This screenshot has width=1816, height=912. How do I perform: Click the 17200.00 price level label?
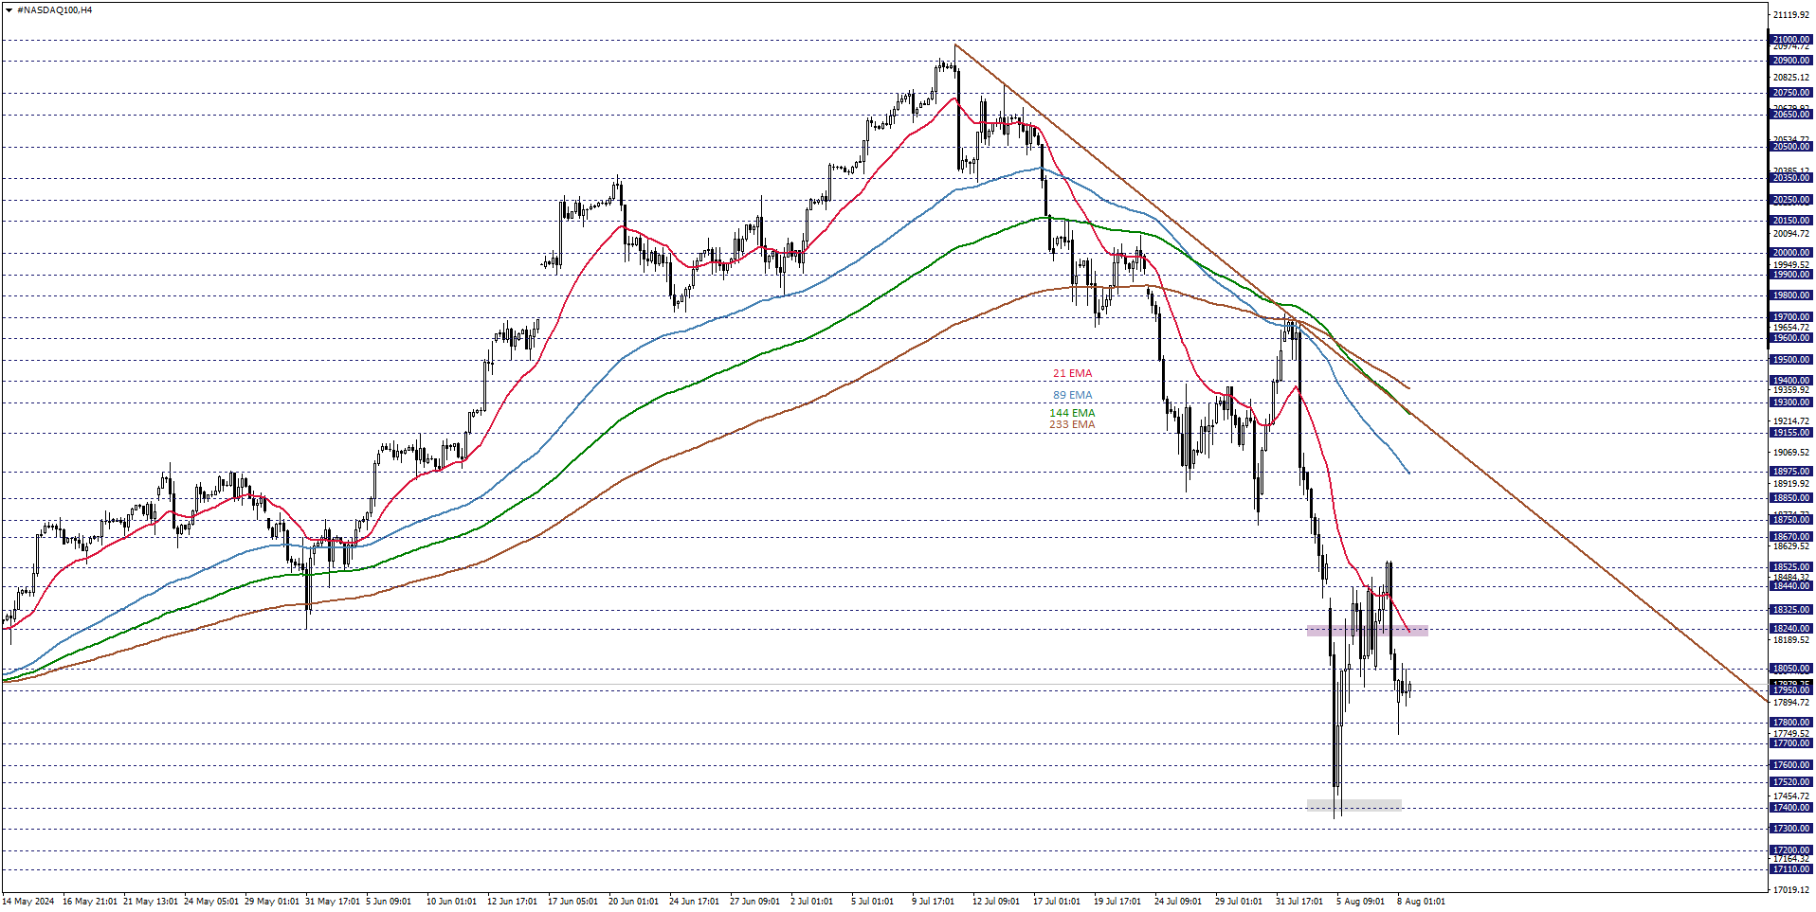point(1791,850)
